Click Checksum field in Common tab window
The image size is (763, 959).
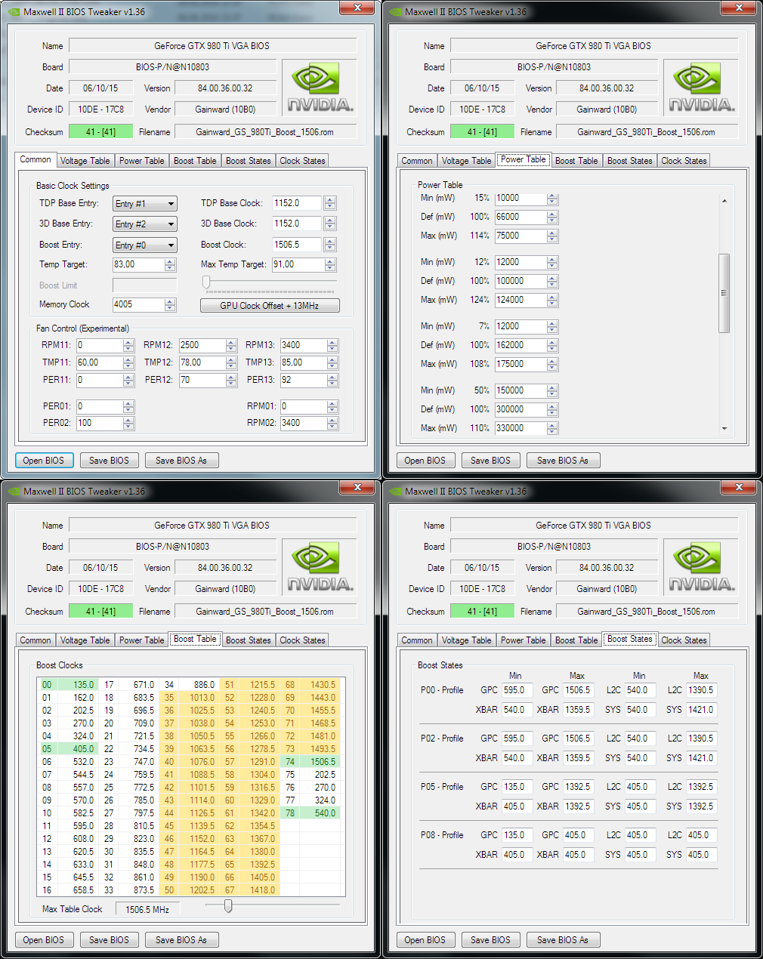coord(100,132)
